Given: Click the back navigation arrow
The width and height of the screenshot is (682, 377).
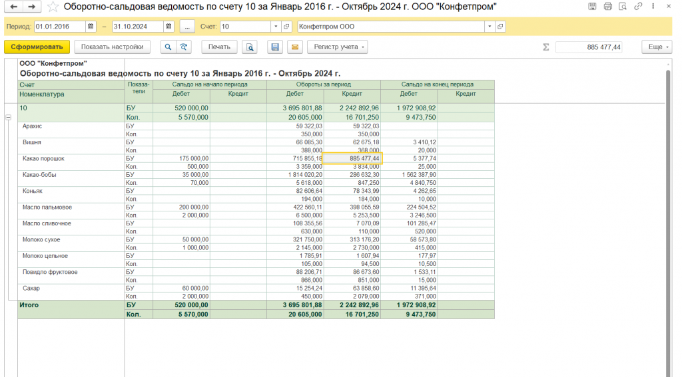Looking at the screenshot, I should [14, 7].
